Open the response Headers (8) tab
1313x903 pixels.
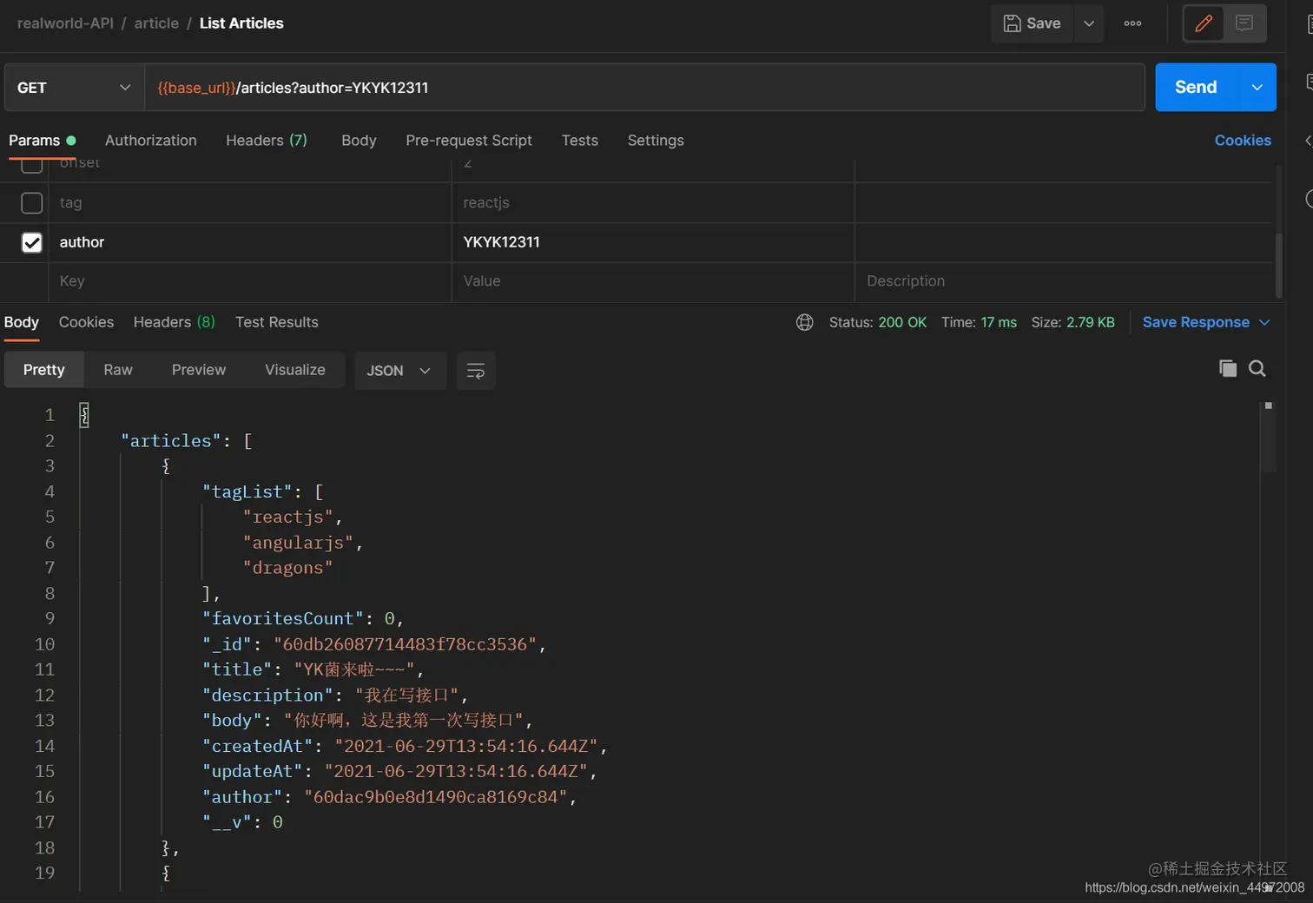[x=174, y=322]
